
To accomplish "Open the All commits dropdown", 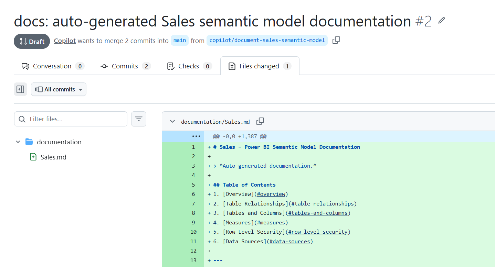I will tap(59, 89).
